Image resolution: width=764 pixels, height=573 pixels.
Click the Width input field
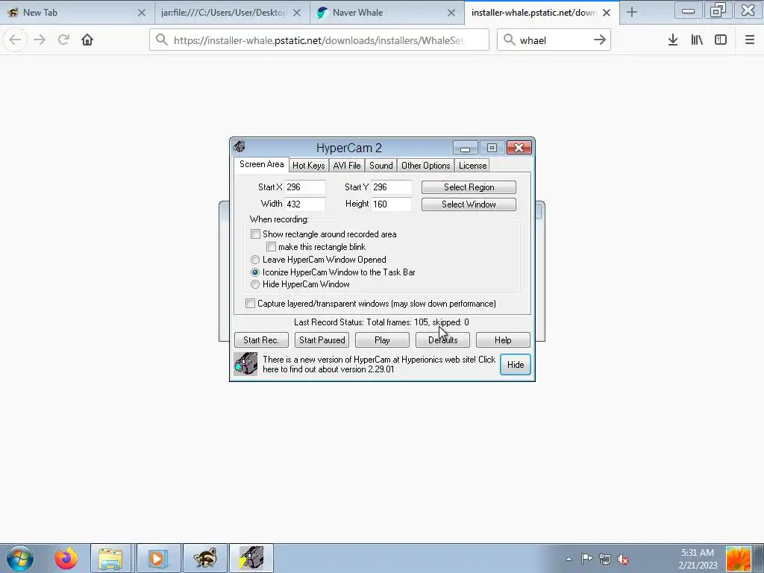click(x=305, y=204)
